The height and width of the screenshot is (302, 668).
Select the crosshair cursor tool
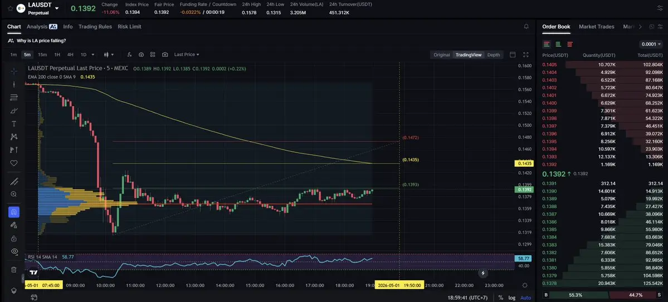click(13, 71)
